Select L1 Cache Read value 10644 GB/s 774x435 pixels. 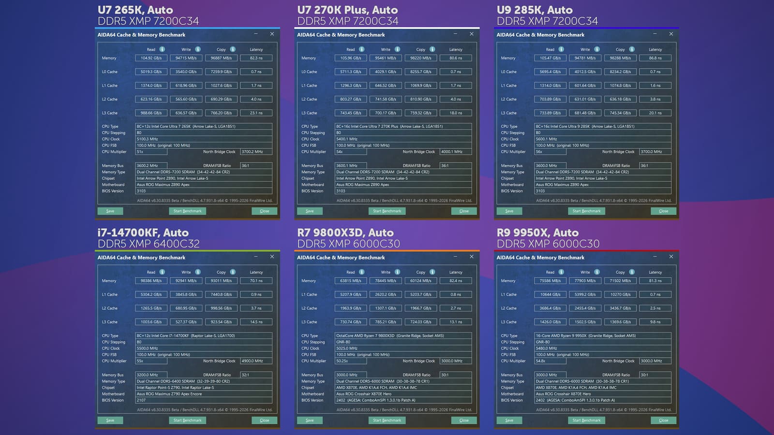click(551, 294)
